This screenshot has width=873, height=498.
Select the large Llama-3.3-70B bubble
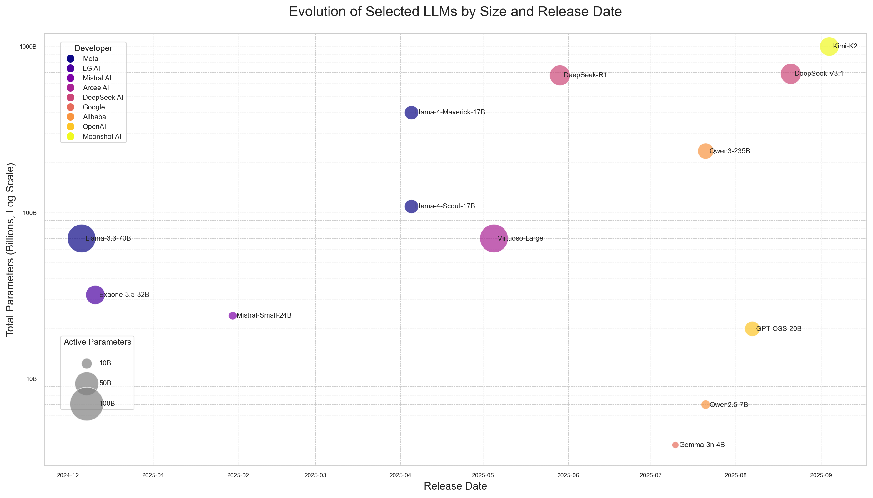pyautogui.click(x=81, y=238)
